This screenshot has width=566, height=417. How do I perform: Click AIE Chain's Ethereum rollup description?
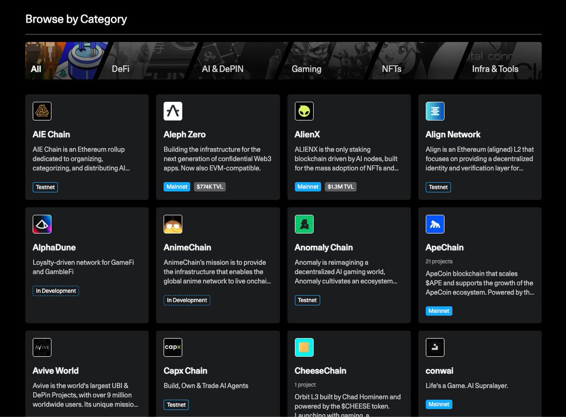click(81, 159)
